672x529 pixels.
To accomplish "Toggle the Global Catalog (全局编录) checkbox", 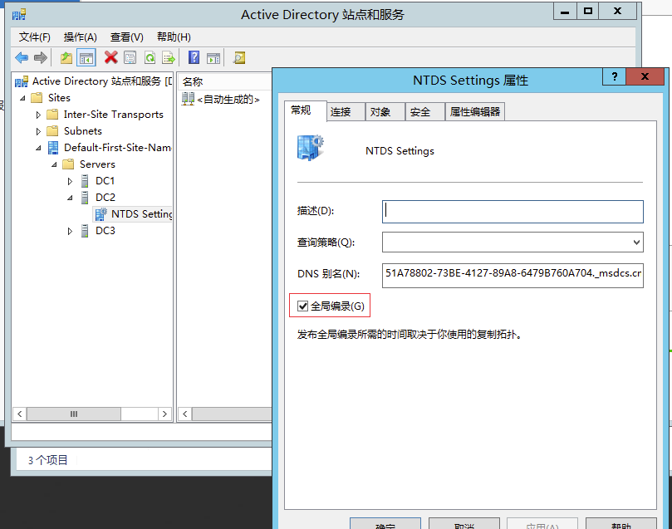I will click(302, 306).
